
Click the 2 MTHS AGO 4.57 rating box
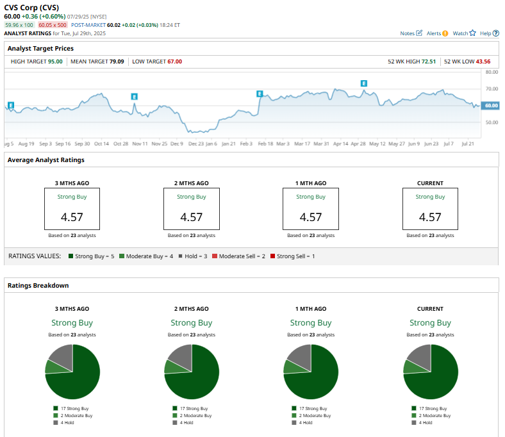pyautogui.click(x=192, y=209)
